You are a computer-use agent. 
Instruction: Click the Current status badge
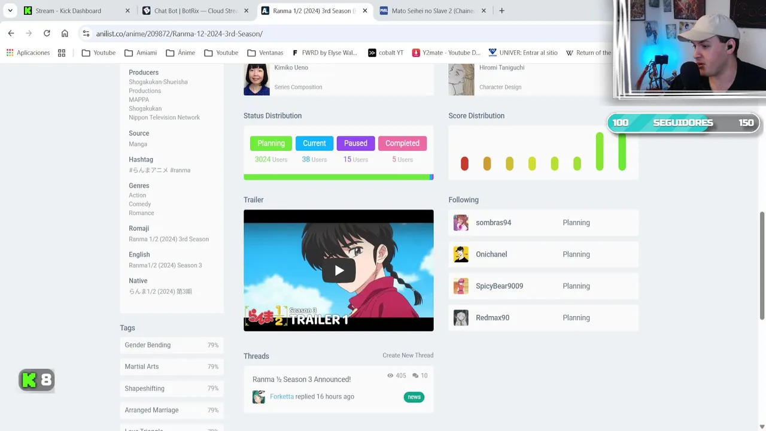pos(314,143)
